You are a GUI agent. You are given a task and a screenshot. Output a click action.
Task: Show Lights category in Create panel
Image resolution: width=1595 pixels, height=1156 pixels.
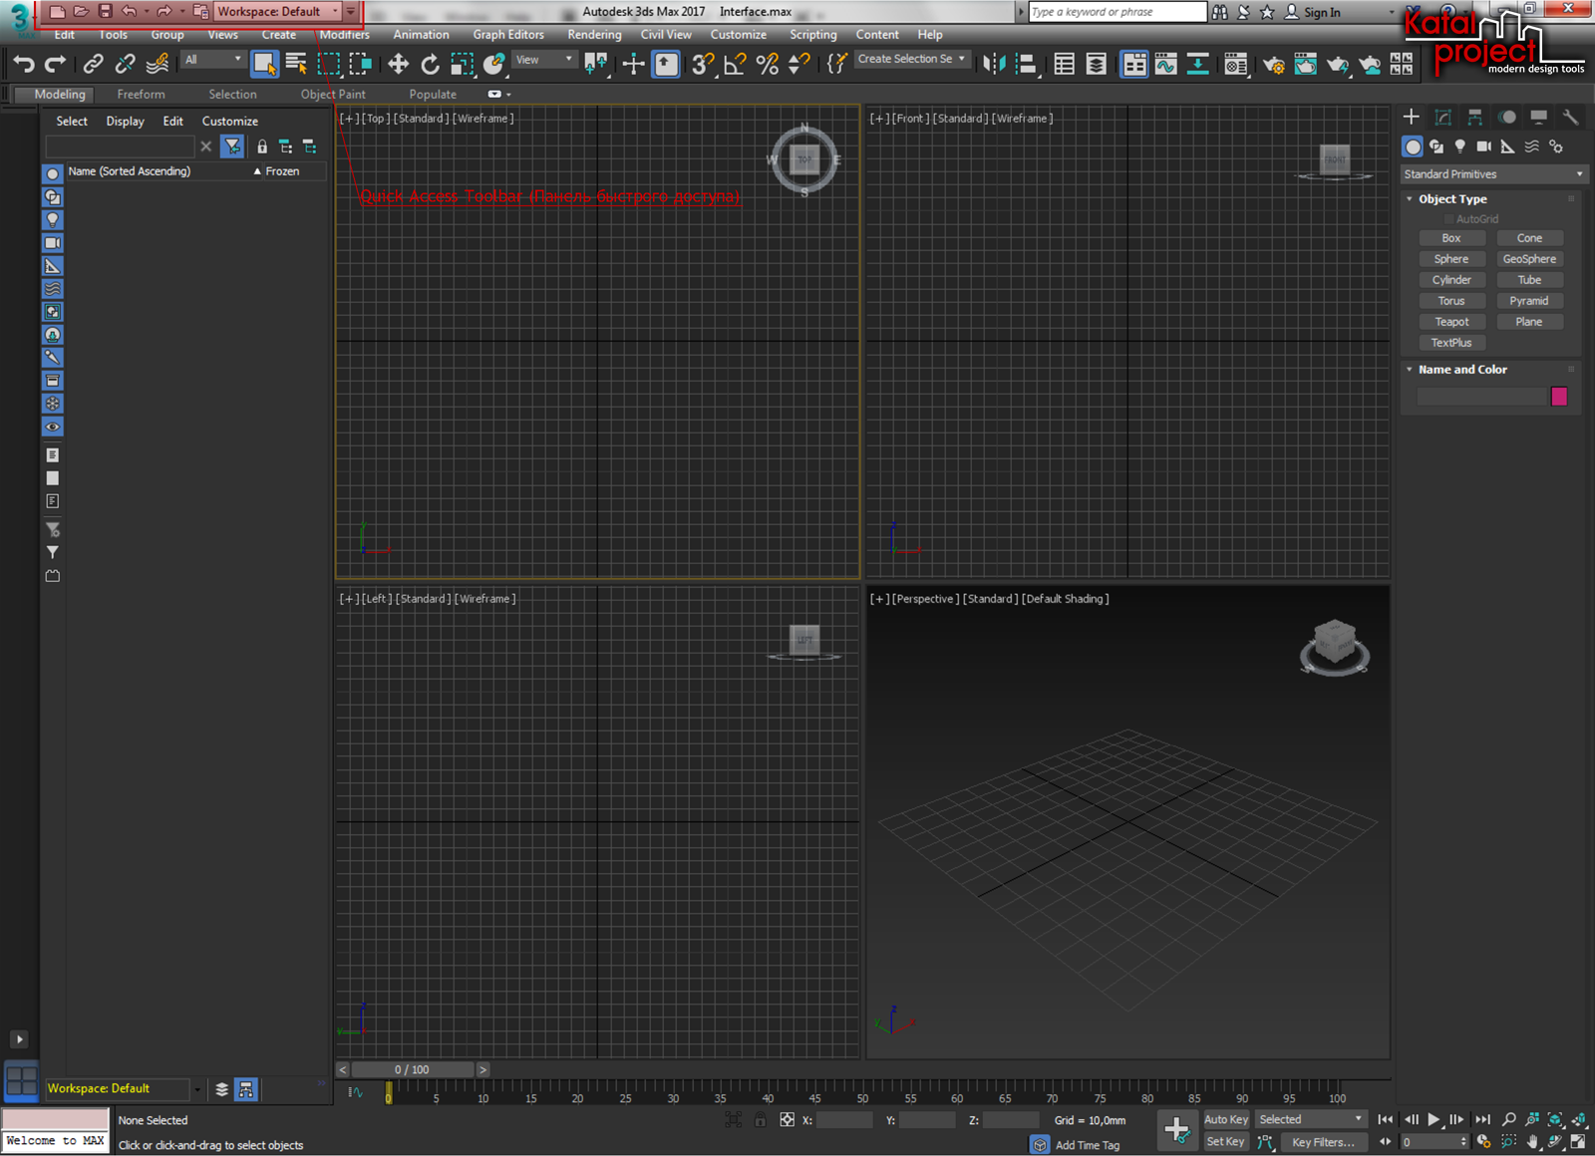tap(1459, 146)
